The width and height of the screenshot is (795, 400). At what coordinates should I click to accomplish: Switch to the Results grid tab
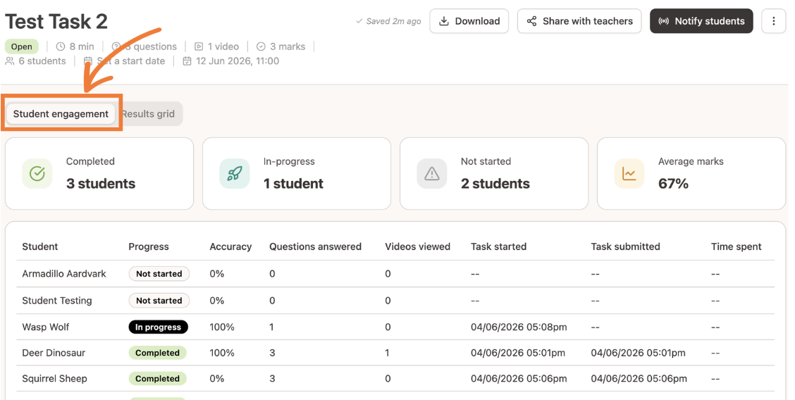[x=148, y=114]
